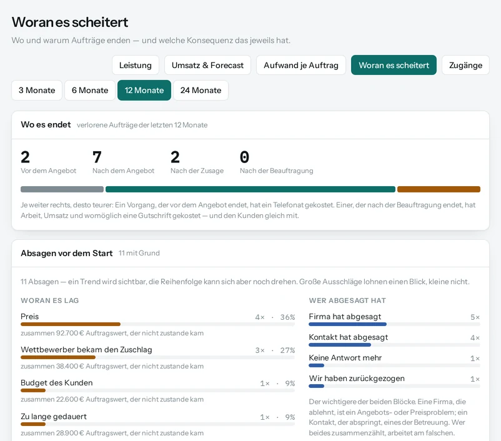Image resolution: width=501 pixels, height=441 pixels.
Task: Go to the Zugänge tab
Action: pos(465,65)
